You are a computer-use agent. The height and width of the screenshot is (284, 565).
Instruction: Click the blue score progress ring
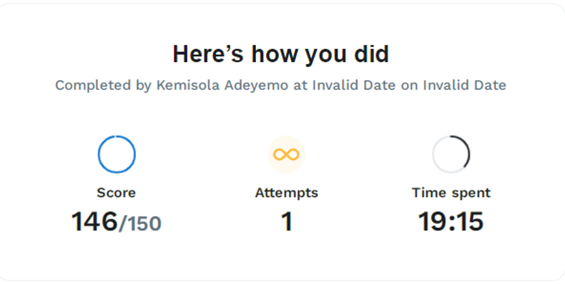tap(117, 154)
